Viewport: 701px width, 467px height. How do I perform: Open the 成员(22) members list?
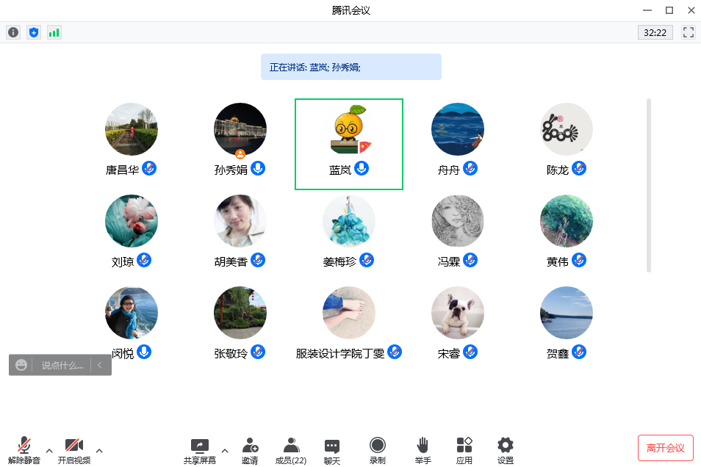pos(291,450)
